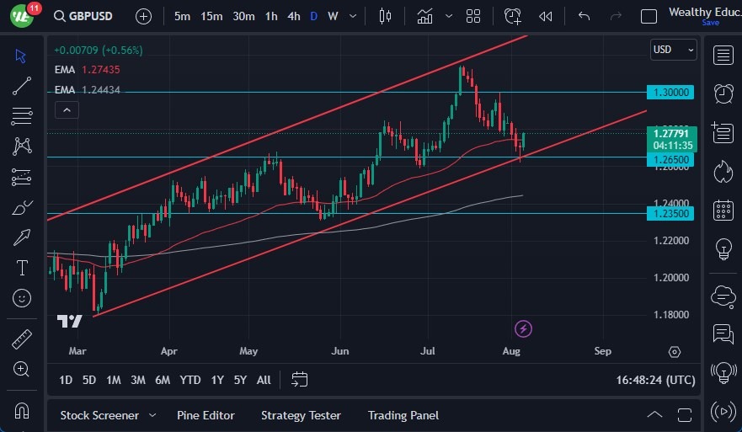Select the brush drawing tool
Image resolution: width=742 pixels, height=432 pixels.
coord(22,207)
